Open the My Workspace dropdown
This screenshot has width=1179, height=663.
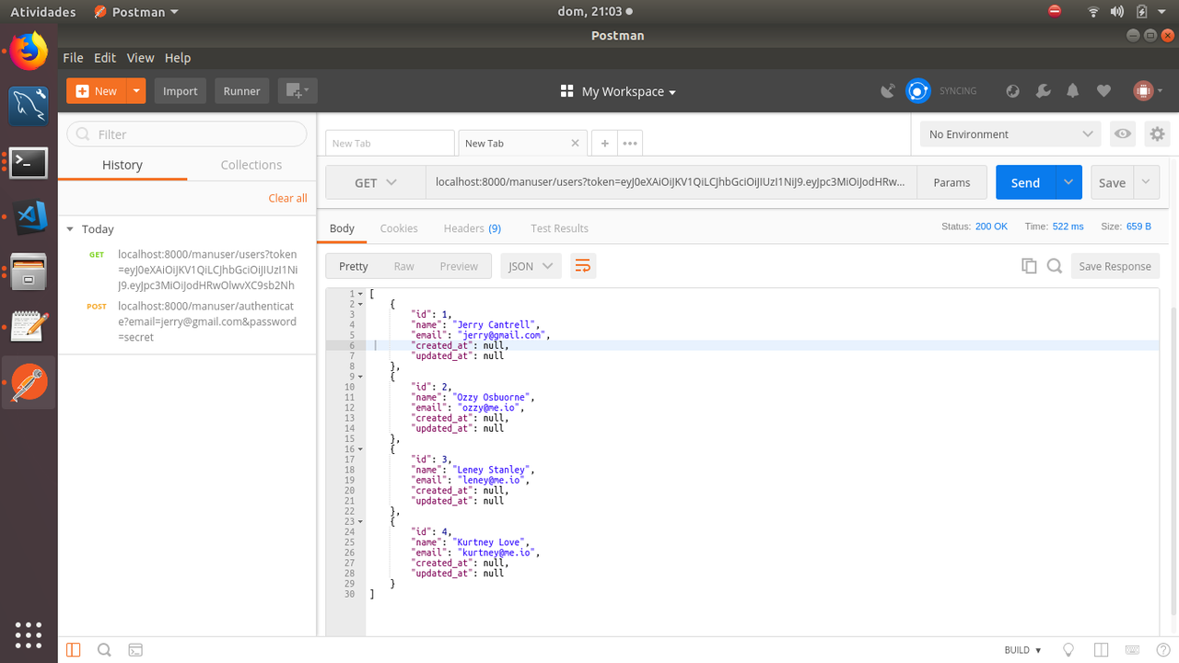(618, 91)
